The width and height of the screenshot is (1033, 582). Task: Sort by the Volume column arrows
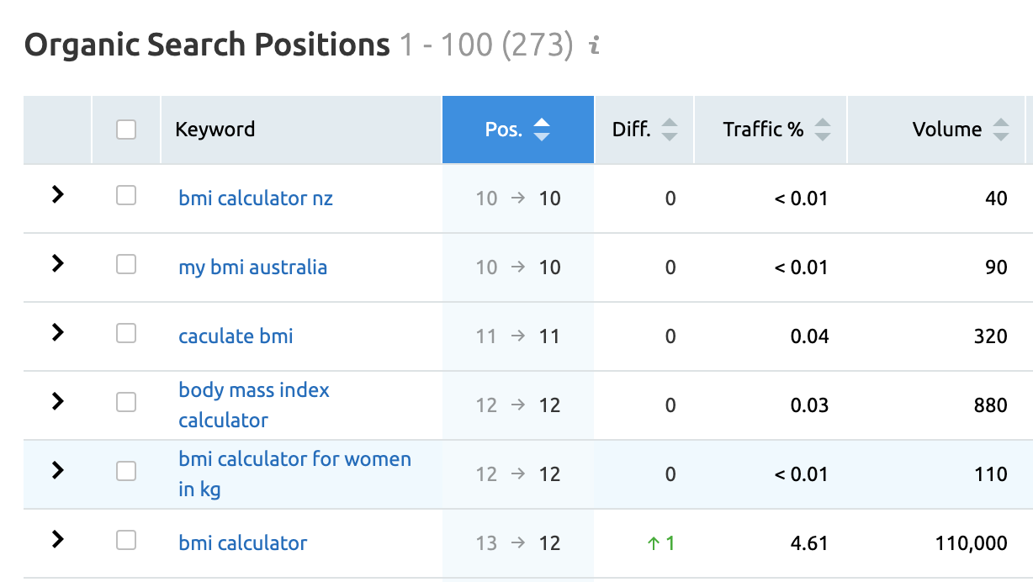pyautogui.click(x=1000, y=130)
